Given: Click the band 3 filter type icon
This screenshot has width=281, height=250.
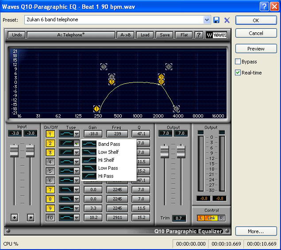Looking at the screenshot, I should click(x=67, y=152).
